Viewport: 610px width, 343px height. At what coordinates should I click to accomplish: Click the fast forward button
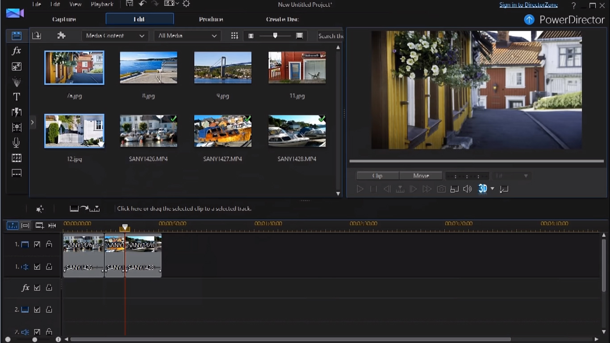tap(427, 189)
